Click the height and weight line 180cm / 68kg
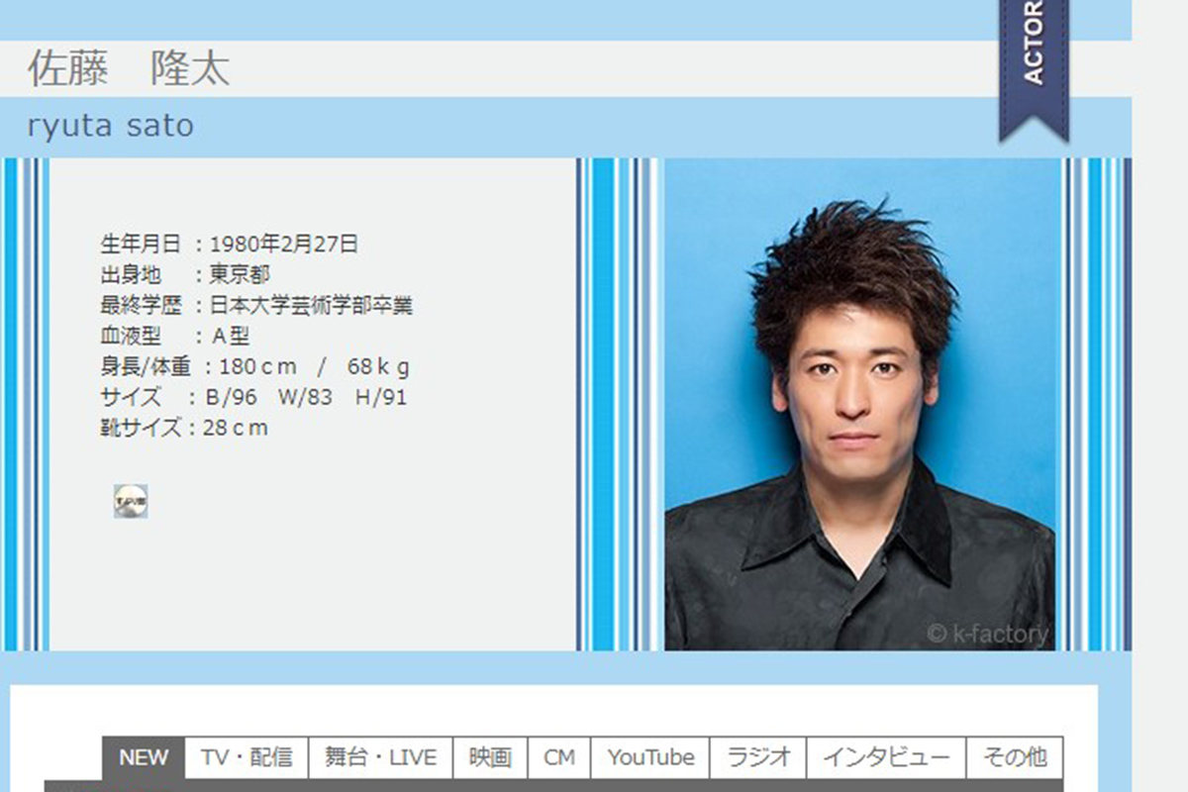 (254, 366)
